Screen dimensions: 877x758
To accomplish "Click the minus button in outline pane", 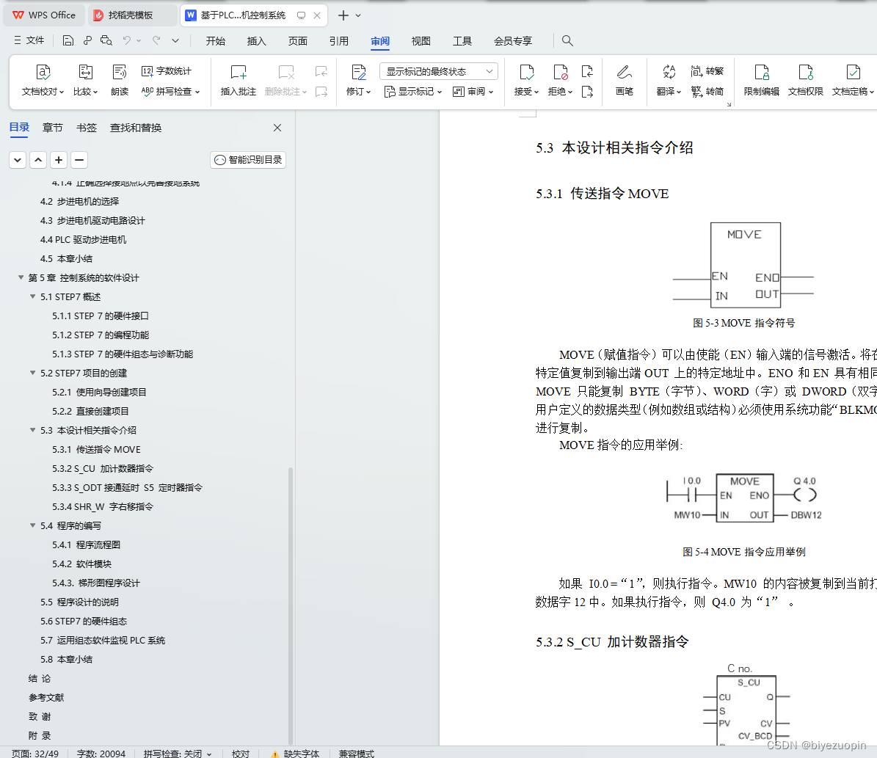I will (79, 160).
